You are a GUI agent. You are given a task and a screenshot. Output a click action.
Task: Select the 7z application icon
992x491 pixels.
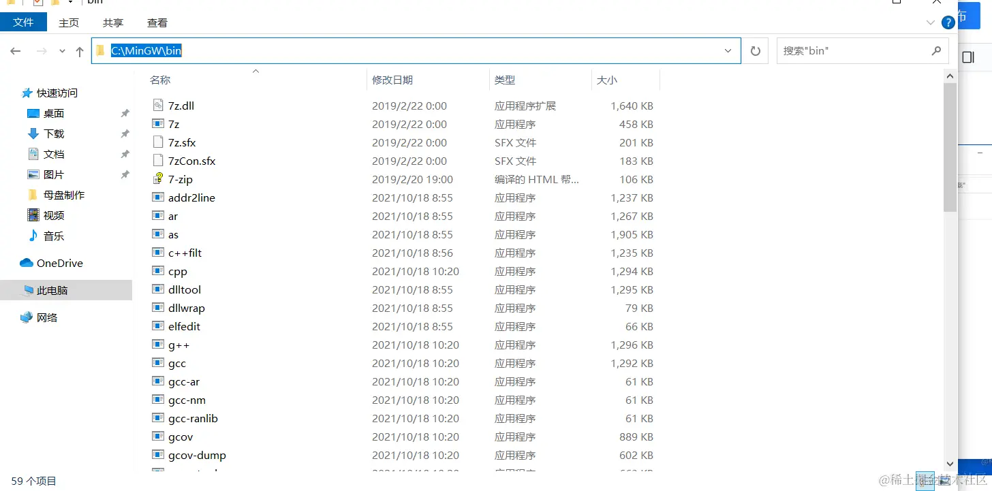pyautogui.click(x=157, y=124)
